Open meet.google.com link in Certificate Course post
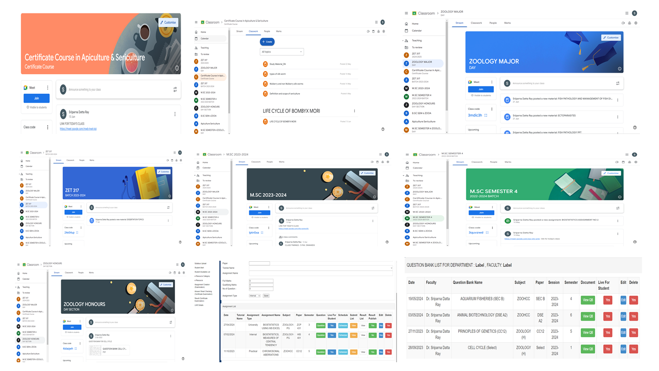The height and width of the screenshot is (371, 659). [x=78, y=129]
